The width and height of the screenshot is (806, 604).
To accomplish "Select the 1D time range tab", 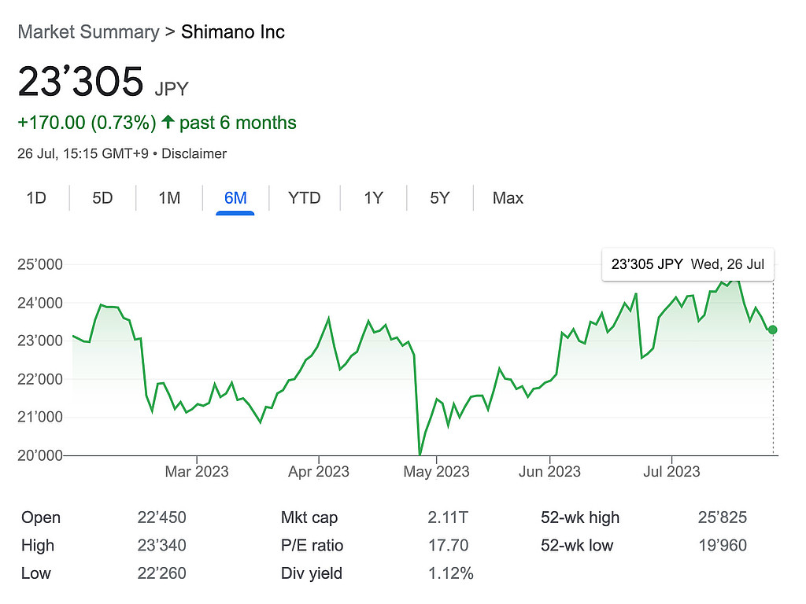I will click(x=36, y=198).
